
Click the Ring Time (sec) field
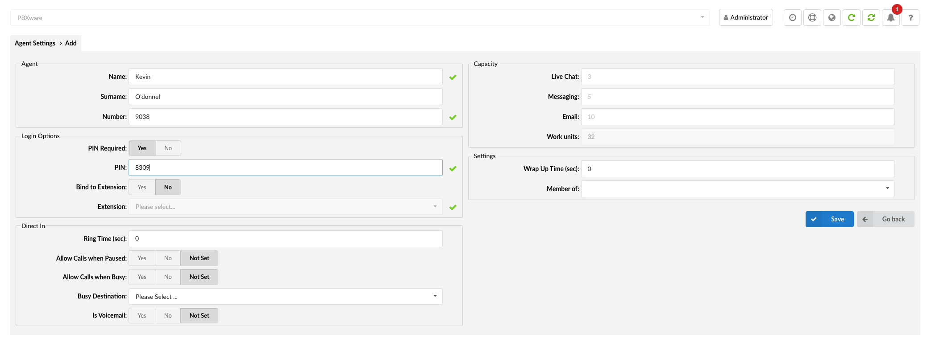point(286,239)
